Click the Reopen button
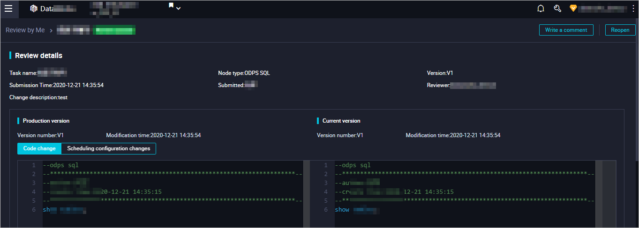The width and height of the screenshot is (639, 228). (620, 30)
